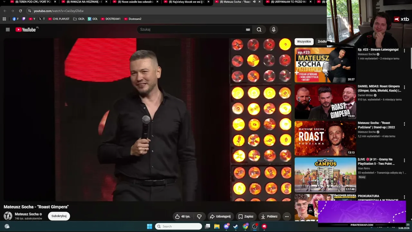Screen dimensions: 412x232
Task: Go back with the browser back arrow
Action: tap(5, 11)
